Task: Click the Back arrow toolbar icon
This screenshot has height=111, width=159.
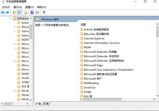Action: coord(3,12)
